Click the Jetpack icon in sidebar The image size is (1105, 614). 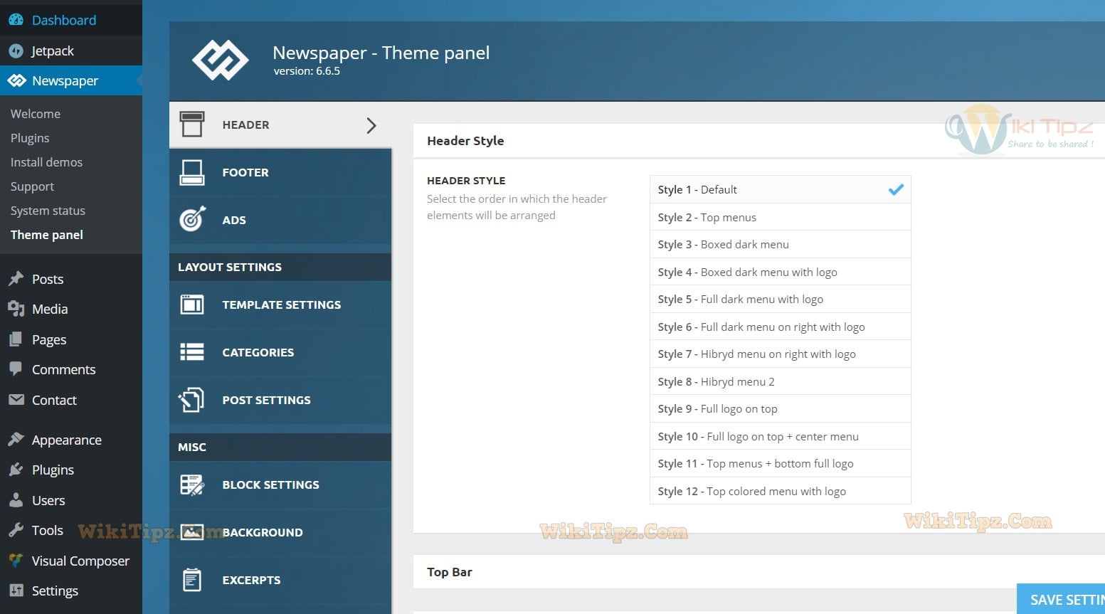tap(16, 51)
